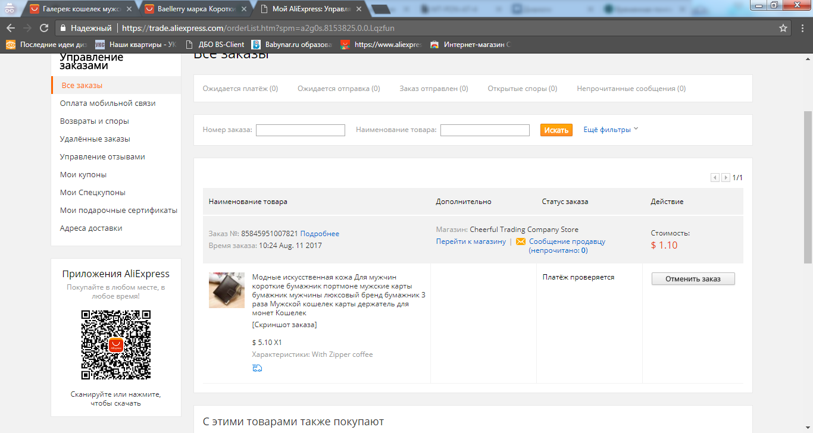
Task: Click the store name 'Cheerful Trading Company Store'
Action: 524,230
